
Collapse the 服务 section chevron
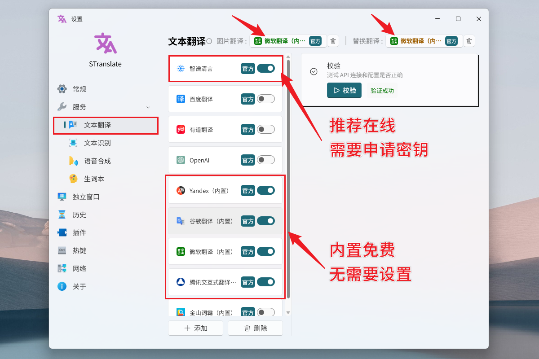[148, 107]
